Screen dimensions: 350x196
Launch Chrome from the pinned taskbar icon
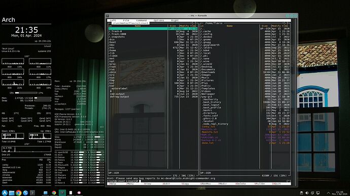pyautogui.click(x=19, y=192)
